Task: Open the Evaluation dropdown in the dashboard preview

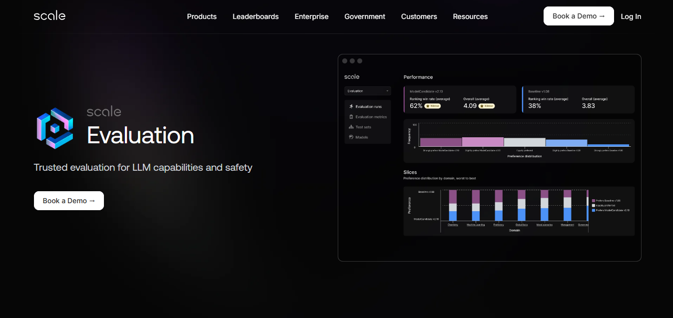Action: (x=368, y=91)
